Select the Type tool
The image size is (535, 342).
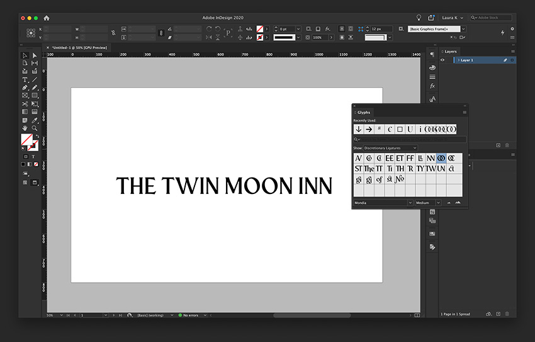[25, 79]
